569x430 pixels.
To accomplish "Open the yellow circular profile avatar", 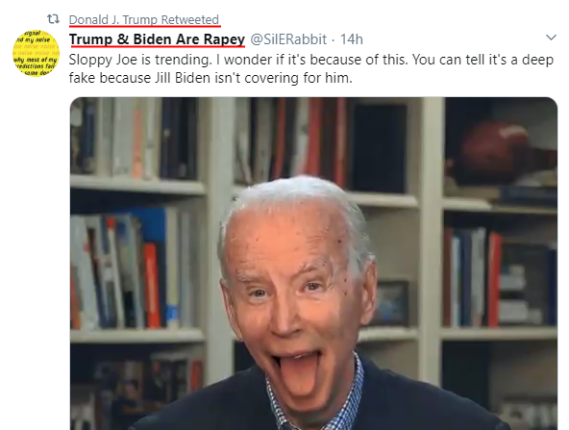I will click(x=36, y=53).
